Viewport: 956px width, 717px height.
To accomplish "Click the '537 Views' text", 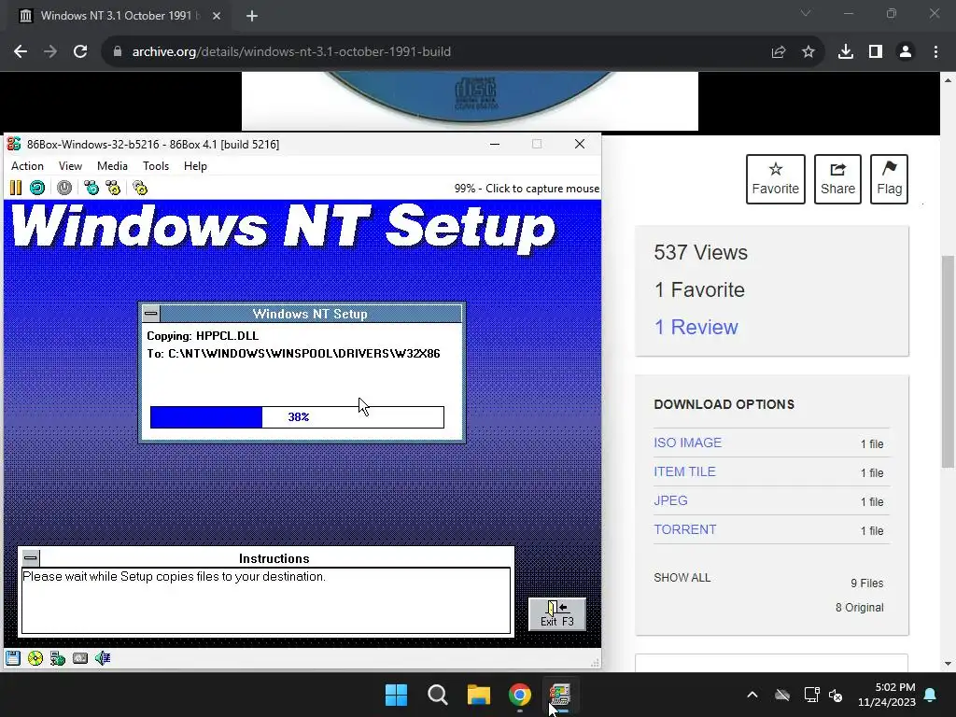I will click(x=700, y=252).
